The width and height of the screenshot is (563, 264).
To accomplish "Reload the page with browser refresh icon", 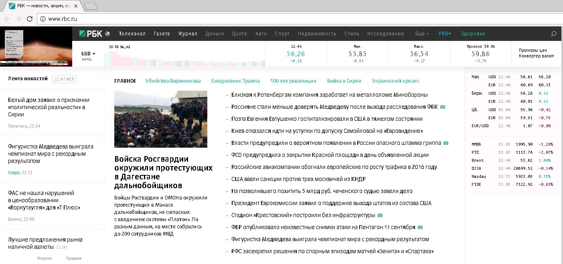I will (29, 19).
